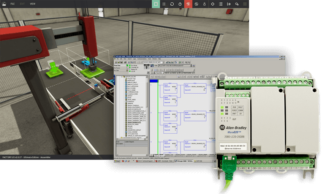Click the linked-circles icon in Factory I/O toolbar
Image resolution: width=323 pixels, height=194 pixels.
(x=237, y=4)
